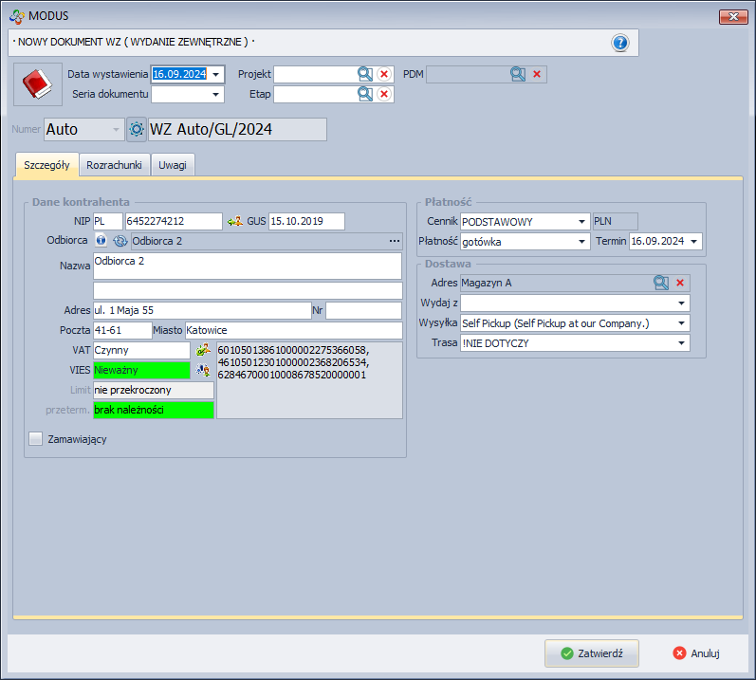
Task: Toggle the Zamawiający checkbox
Action: [x=36, y=439]
